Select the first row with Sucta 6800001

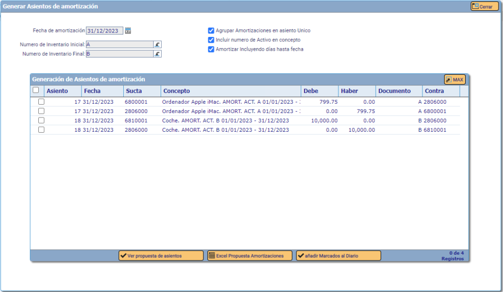click(41, 102)
